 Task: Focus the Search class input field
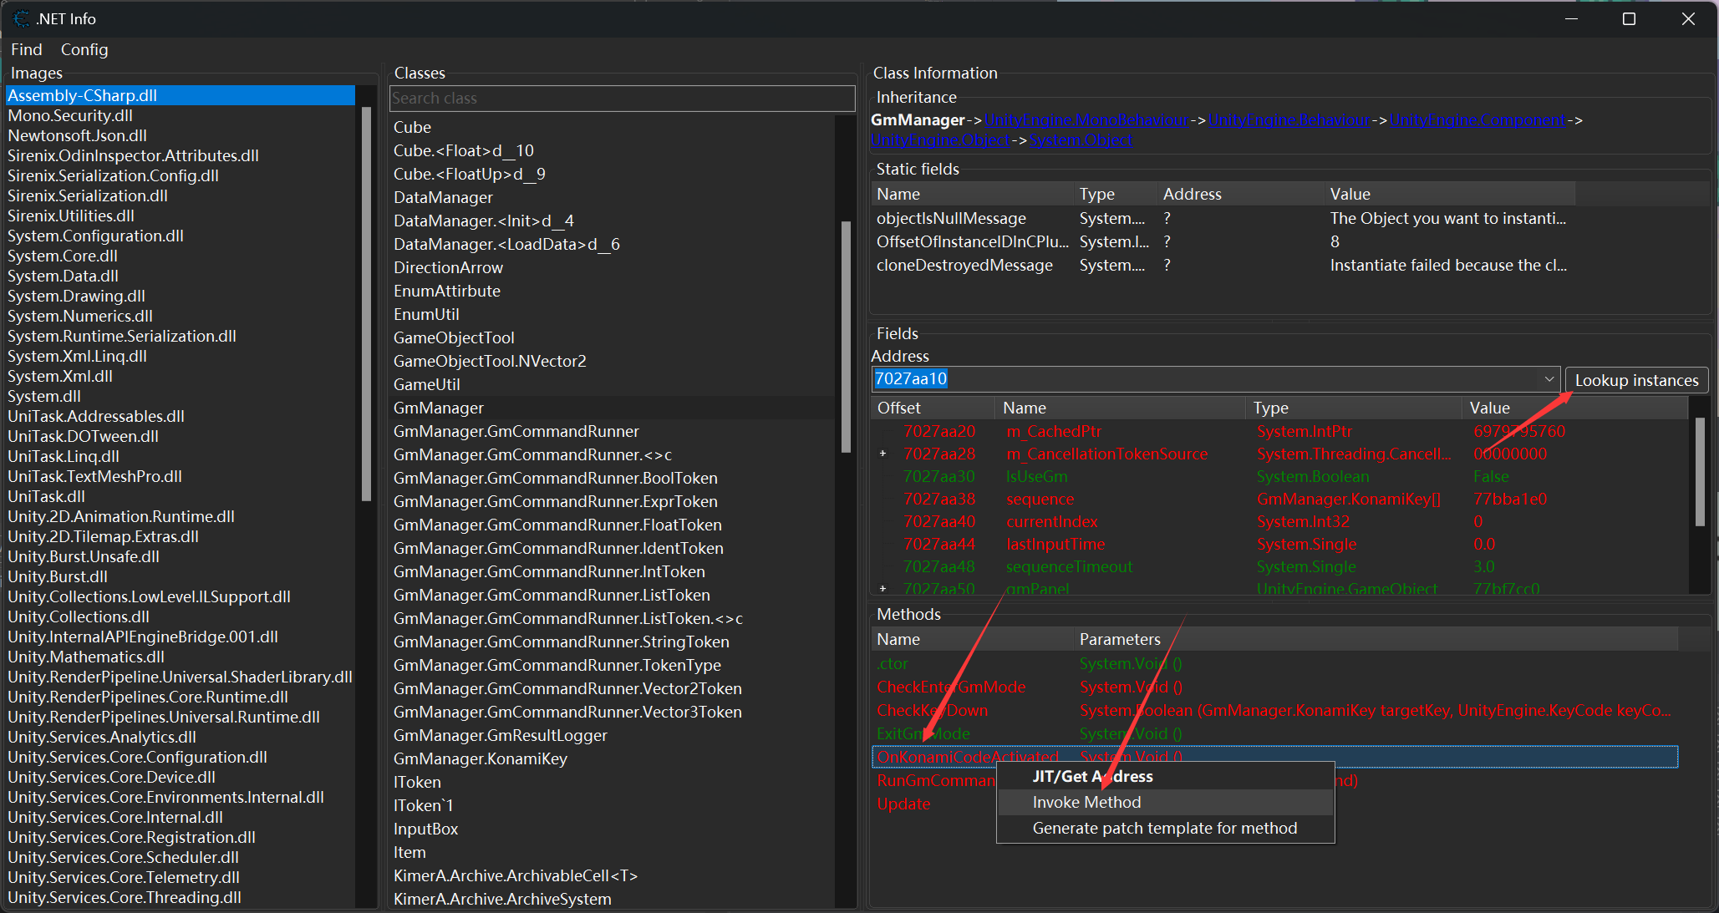point(623,99)
